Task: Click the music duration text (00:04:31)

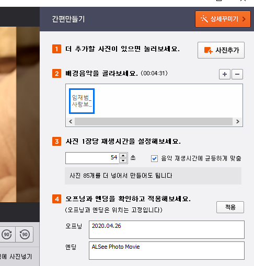Action: pyautogui.click(x=154, y=73)
